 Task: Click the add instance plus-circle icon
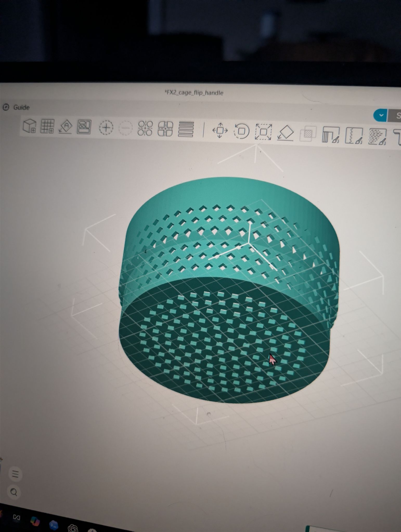[x=106, y=128]
